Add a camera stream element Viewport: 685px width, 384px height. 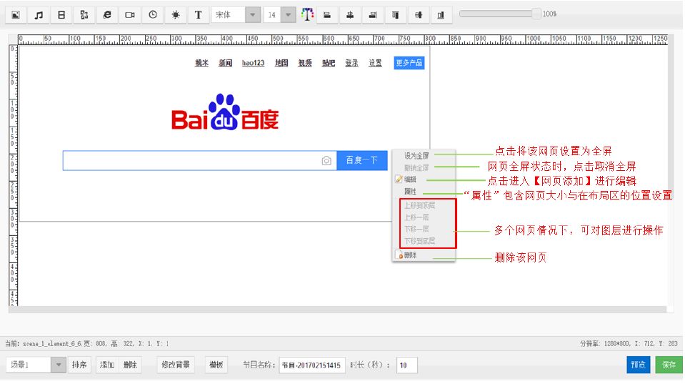click(130, 15)
